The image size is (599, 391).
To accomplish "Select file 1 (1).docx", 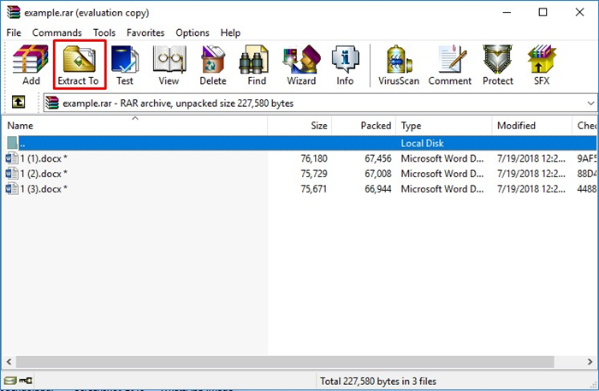I will click(44, 158).
